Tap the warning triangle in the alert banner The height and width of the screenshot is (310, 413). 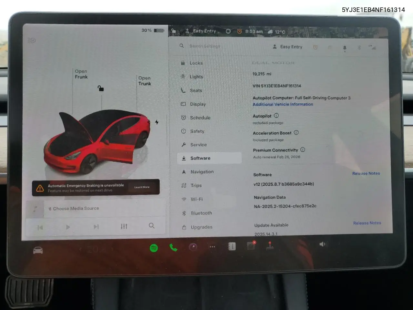point(40,188)
